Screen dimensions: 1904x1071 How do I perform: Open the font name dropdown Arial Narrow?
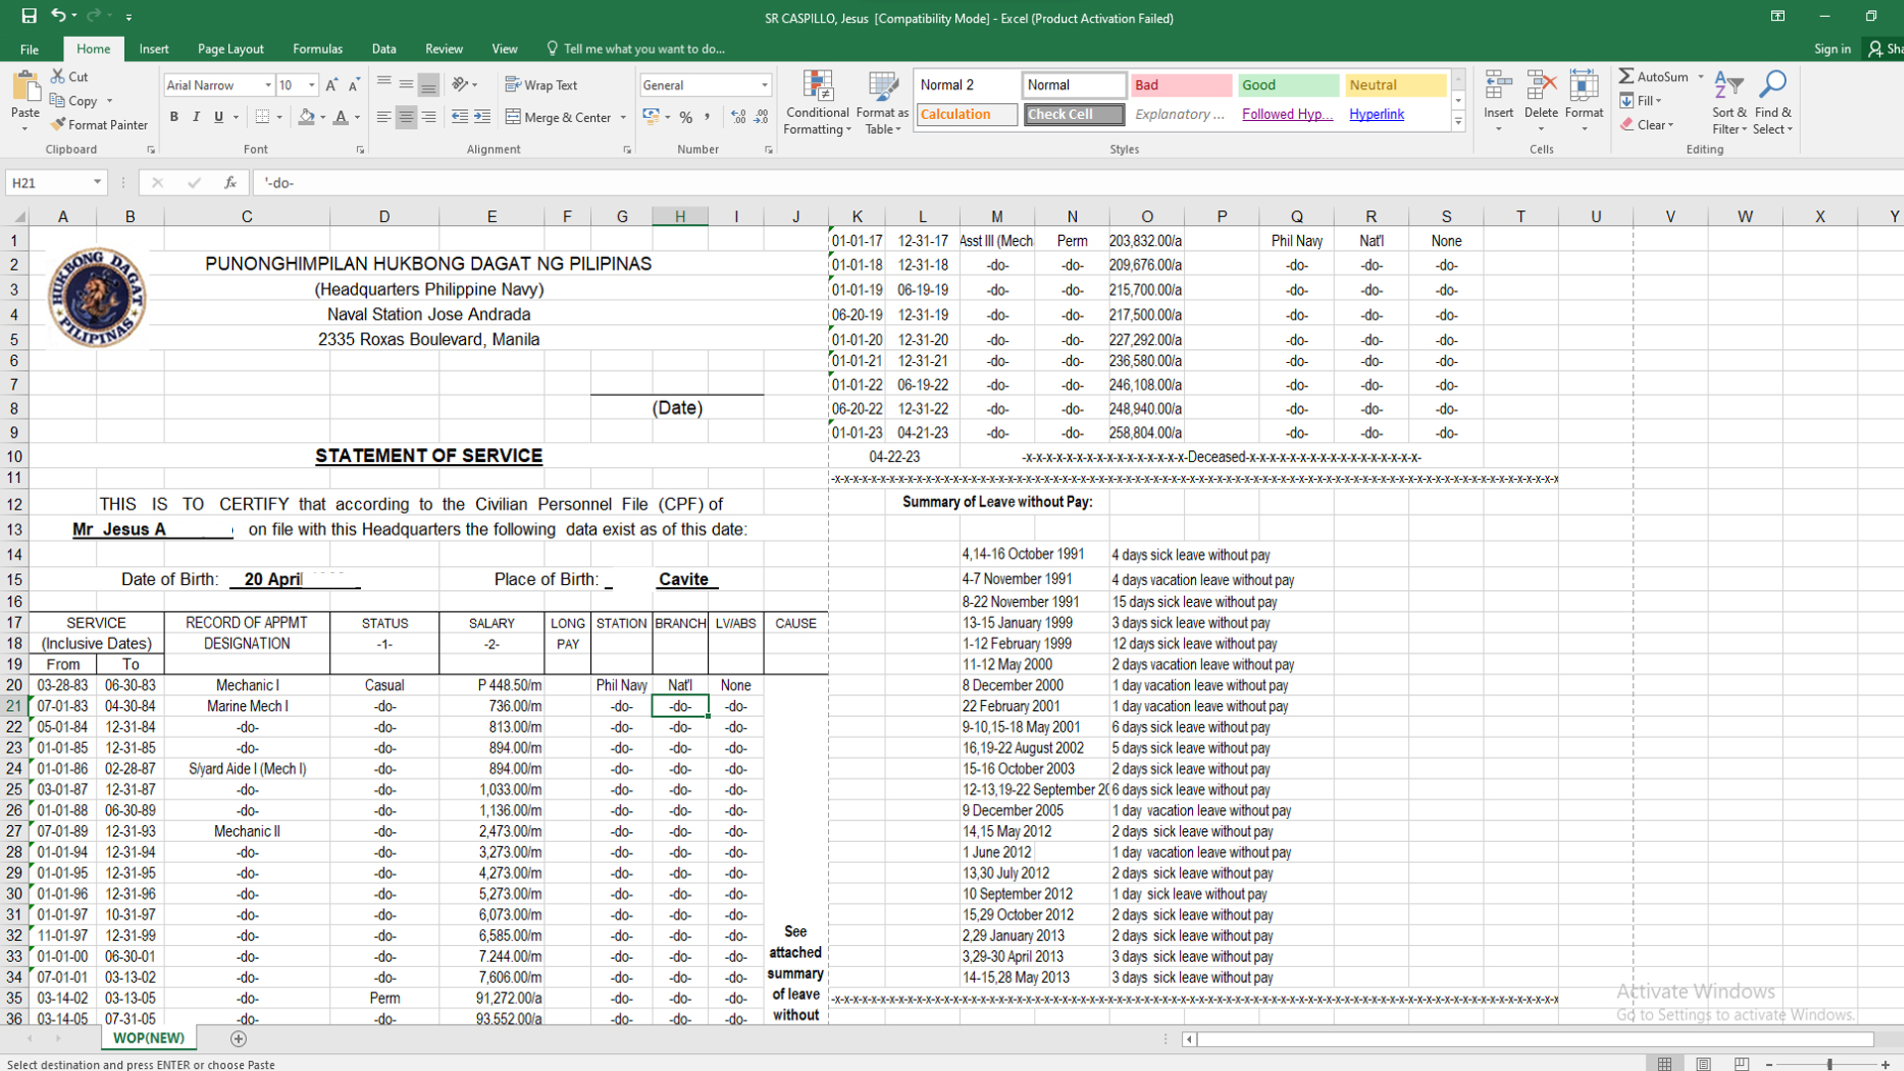268,85
